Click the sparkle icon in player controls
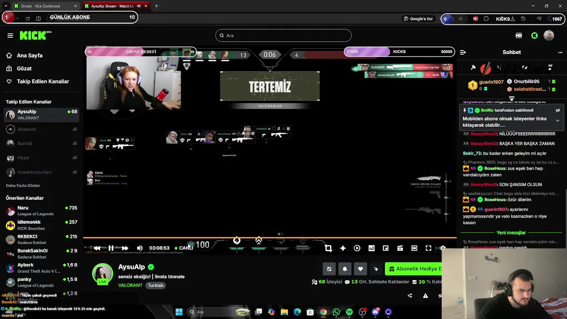The image size is (567, 319). 343,248
